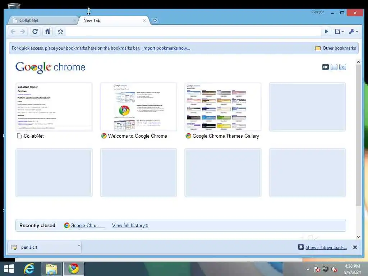Screen dimensions: 368x276
Task: Expand the download item options arrow
Action: pyautogui.click(x=79, y=246)
